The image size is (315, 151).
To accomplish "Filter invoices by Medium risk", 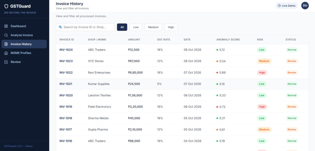I will pos(153,27).
